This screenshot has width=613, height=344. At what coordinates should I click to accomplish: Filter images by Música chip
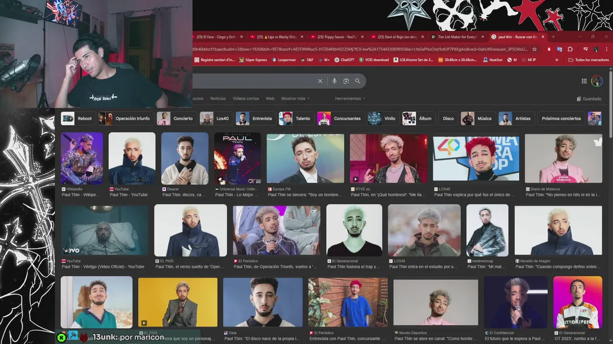[x=477, y=118]
